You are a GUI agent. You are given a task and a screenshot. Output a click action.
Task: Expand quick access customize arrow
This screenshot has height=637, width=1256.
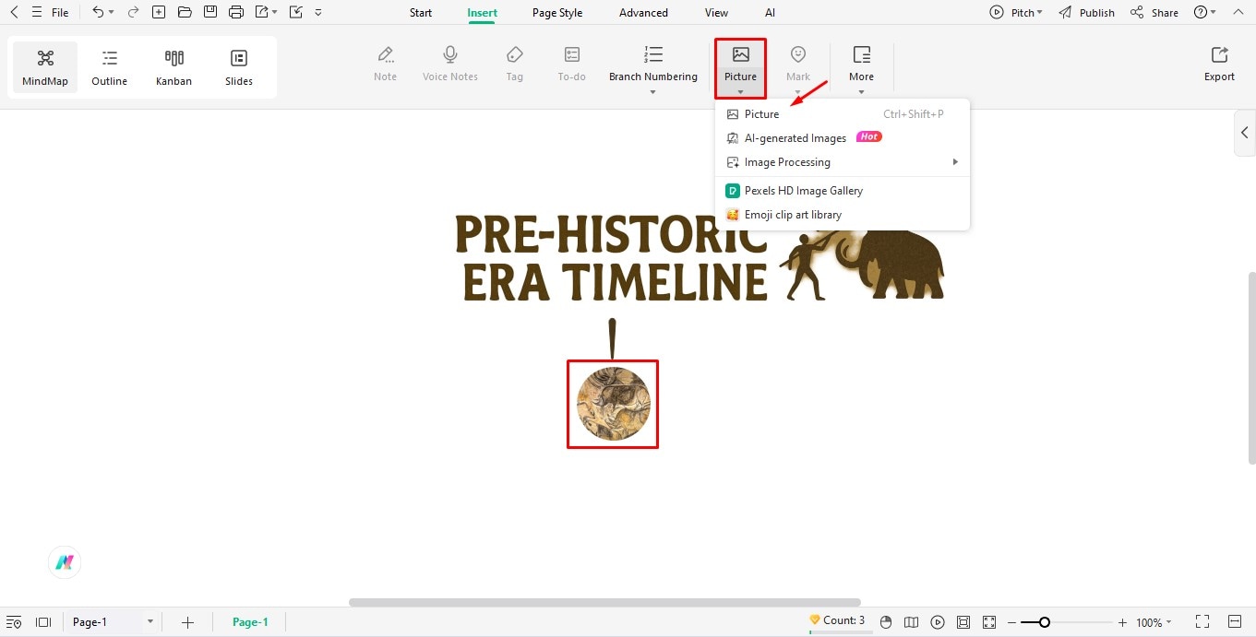click(x=318, y=13)
